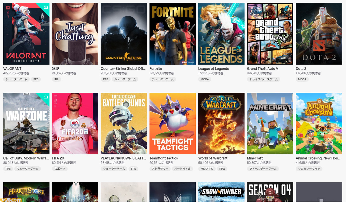Select シューターゲーム tag under Call of Duty
This screenshot has width=346, height=202.
coord(28,169)
